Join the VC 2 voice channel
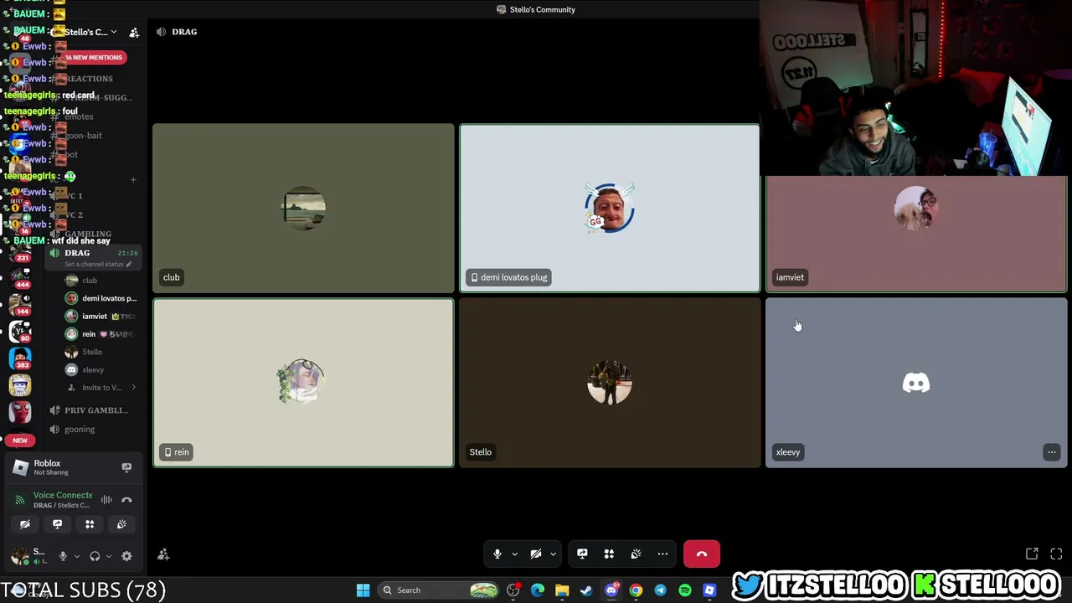1072x603 pixels. tap(74, 215)
